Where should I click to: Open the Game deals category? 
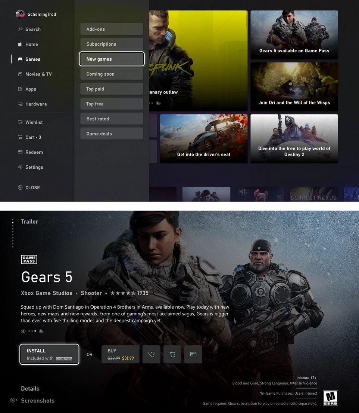pos(112,134)
